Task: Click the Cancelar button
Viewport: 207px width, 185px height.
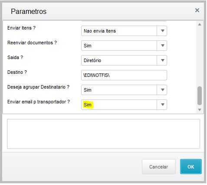Action: [159, 167]
